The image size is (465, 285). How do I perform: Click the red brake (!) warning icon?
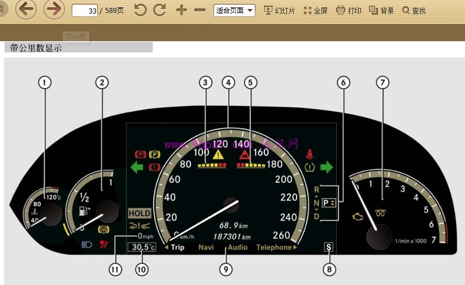154,167
